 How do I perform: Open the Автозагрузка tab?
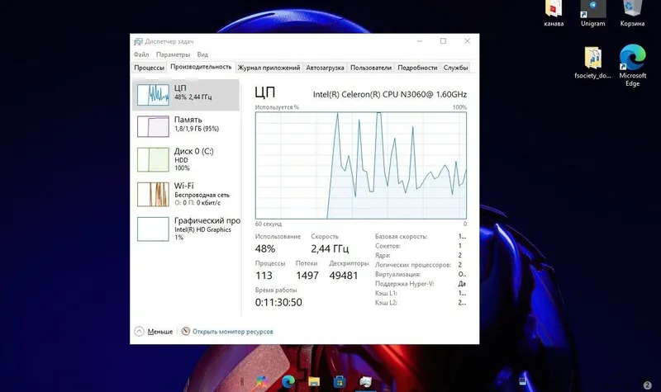click(325, 68)
